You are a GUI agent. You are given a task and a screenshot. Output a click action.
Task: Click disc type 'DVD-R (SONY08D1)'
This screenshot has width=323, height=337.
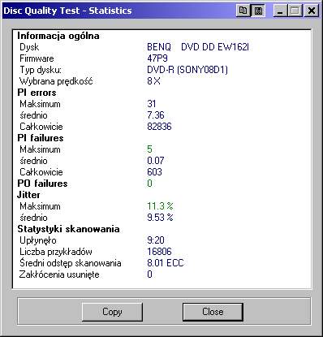click(x=187, y=70)
